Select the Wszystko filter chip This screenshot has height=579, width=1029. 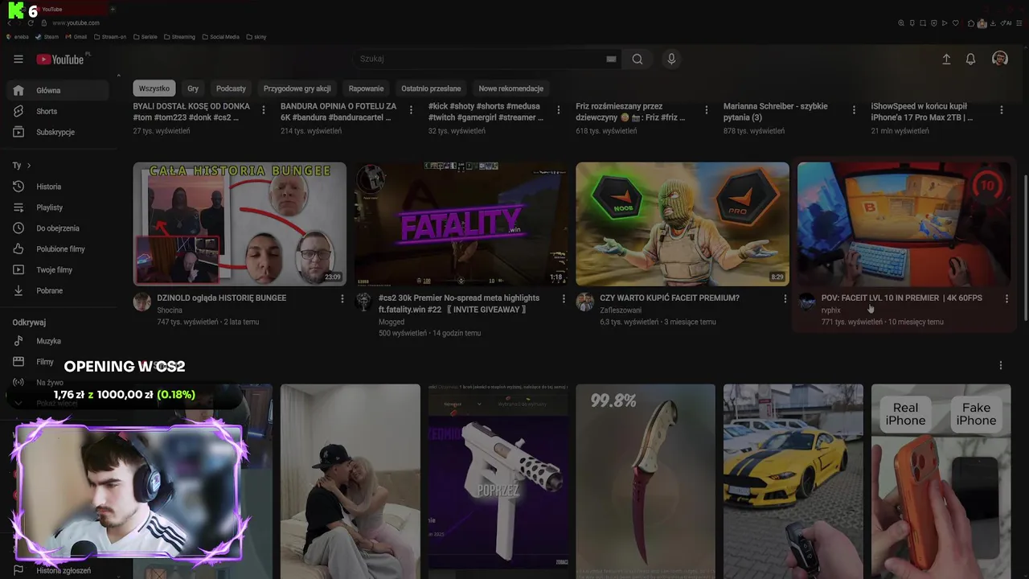point(154,88)
